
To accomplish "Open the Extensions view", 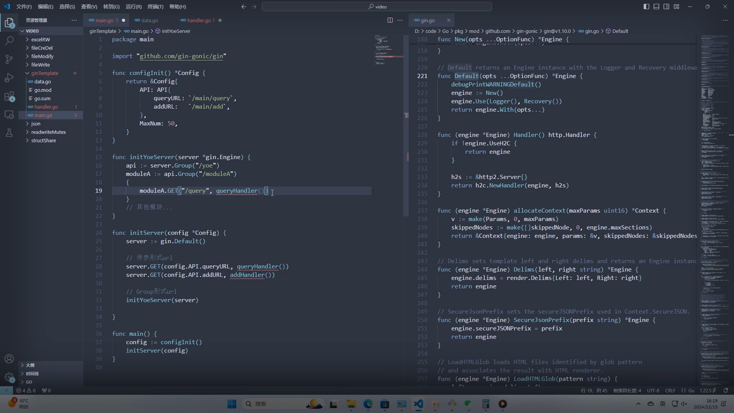I will point(9,96).
